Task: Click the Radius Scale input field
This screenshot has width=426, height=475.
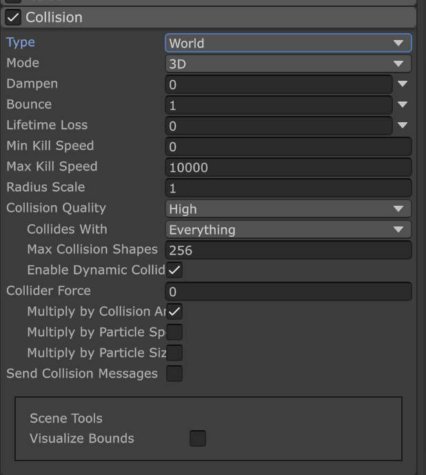Action: pyautogui.click(x=288, y=188)
